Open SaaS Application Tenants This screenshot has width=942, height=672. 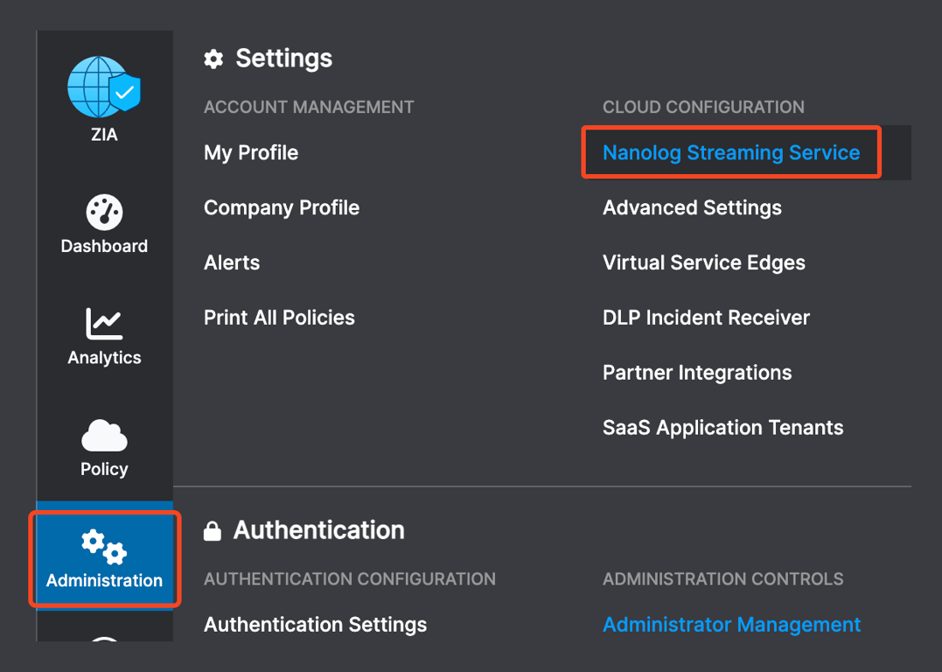coord(722,428)
